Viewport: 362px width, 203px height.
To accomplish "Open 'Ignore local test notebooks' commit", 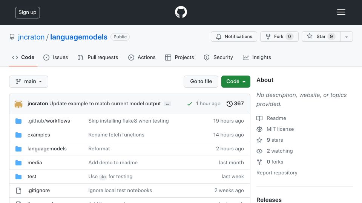I will point(120,190).
